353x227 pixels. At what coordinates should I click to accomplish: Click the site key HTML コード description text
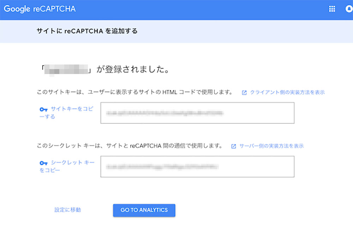tap(134, 92)
